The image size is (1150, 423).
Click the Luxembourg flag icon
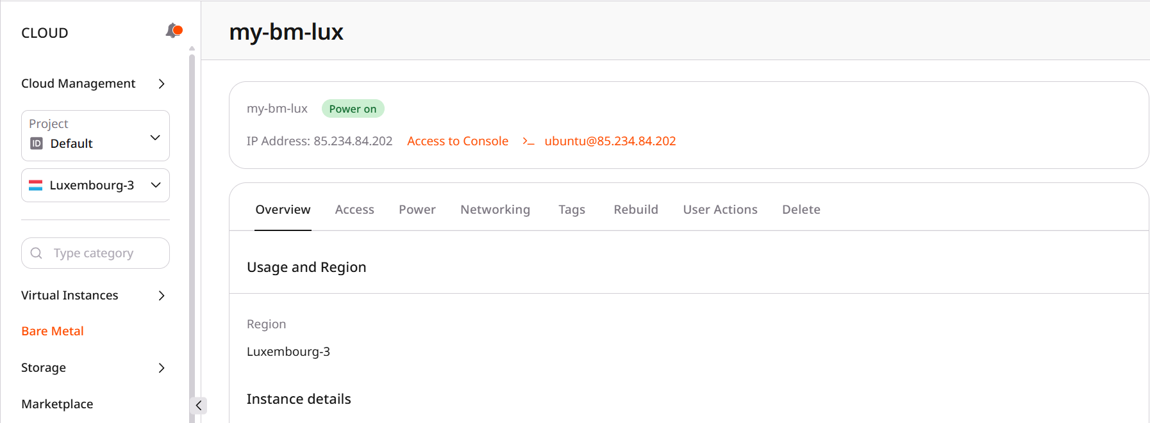click(36, 186)
